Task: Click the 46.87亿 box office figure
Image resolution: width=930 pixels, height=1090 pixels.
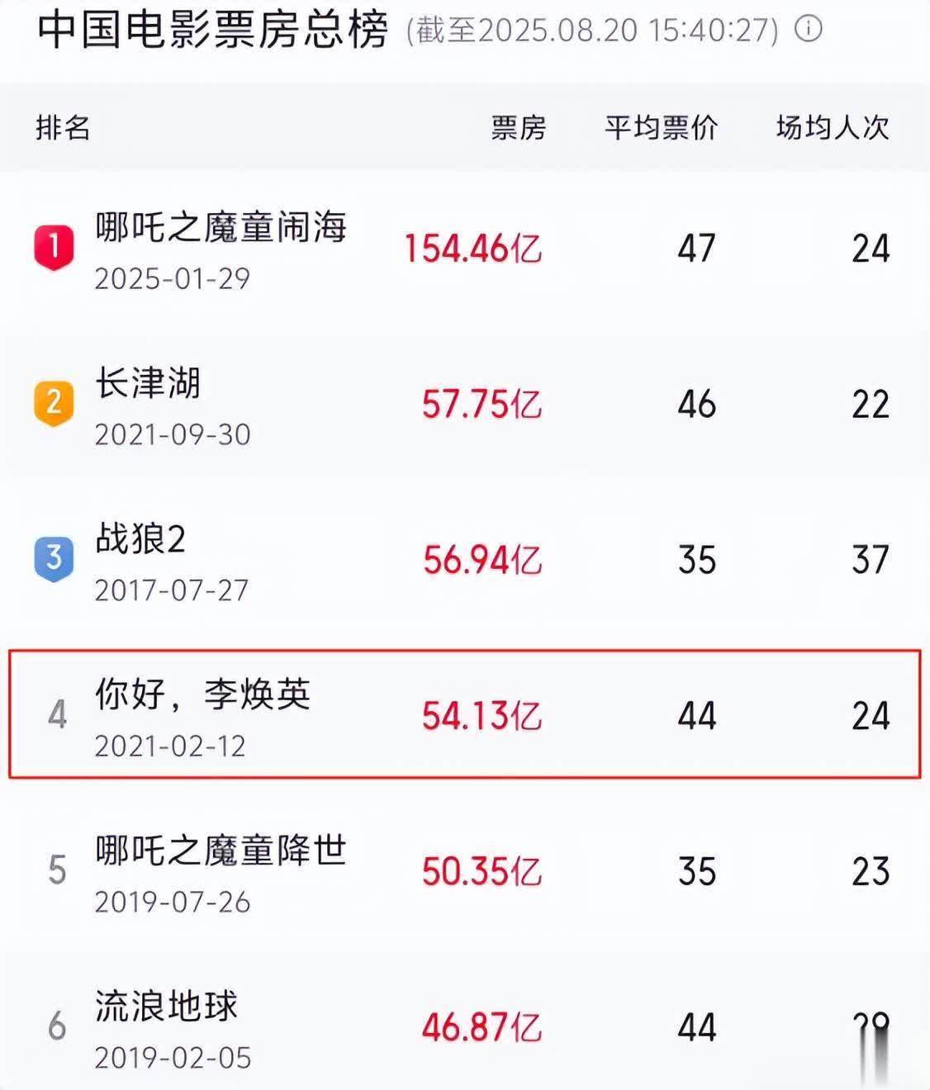Action: tap(482, 1027)
